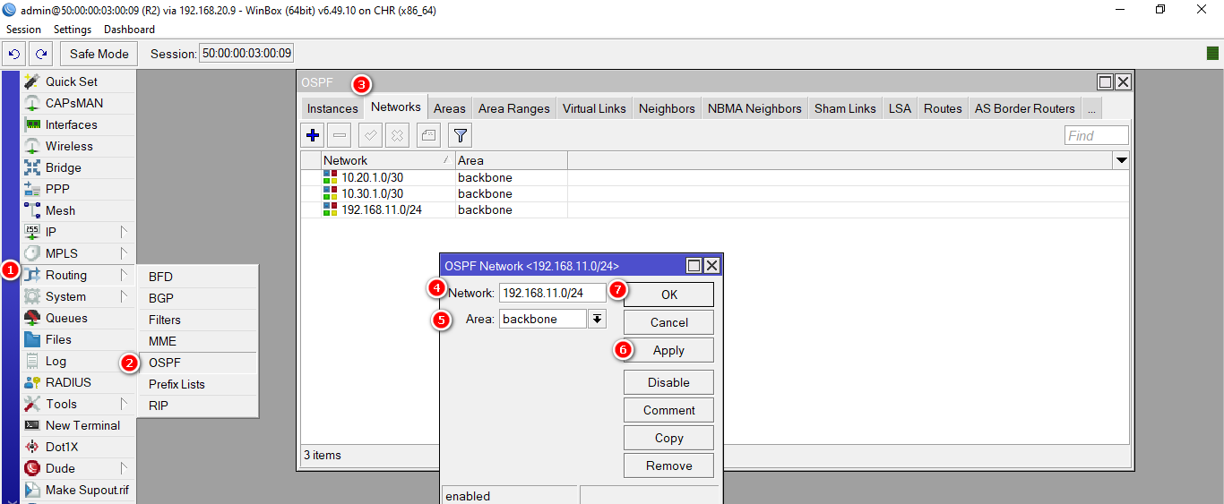The width and height of the screenshot is (1224, 504).
Task: Select Filters in Routing submenu
Action: [198, 320]
